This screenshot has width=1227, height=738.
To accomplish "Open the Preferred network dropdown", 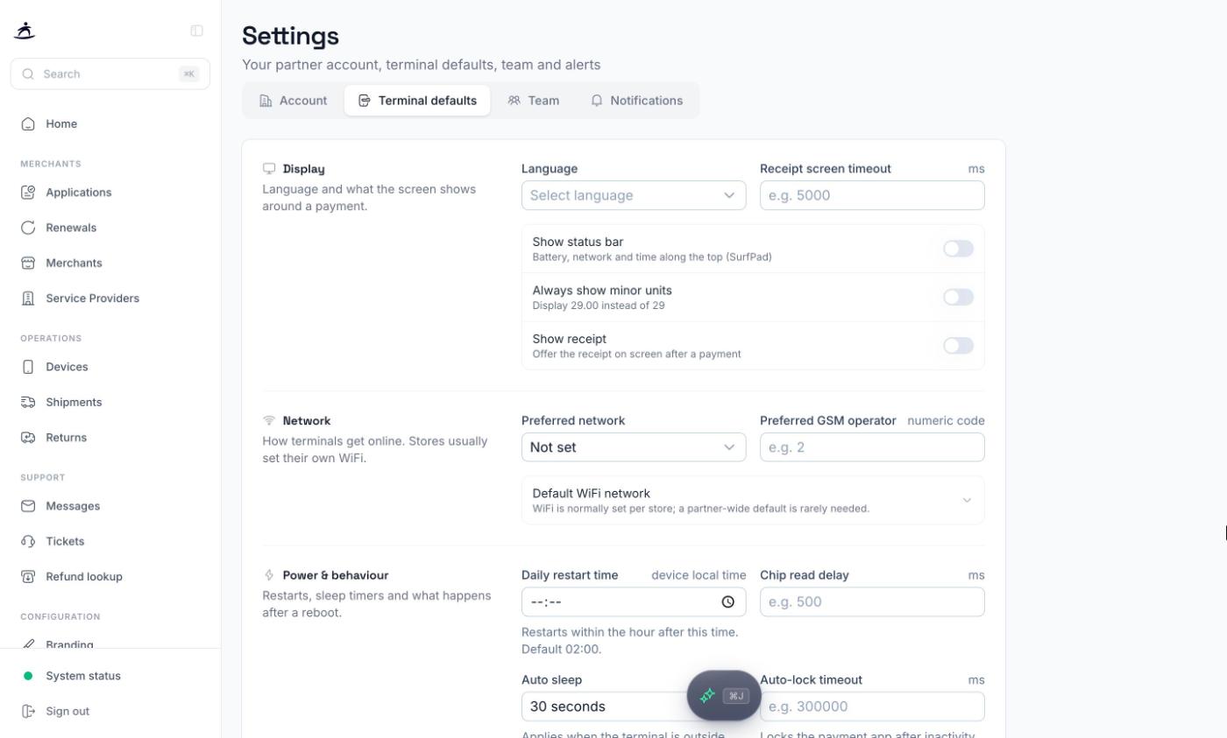I will coord(634,447).
